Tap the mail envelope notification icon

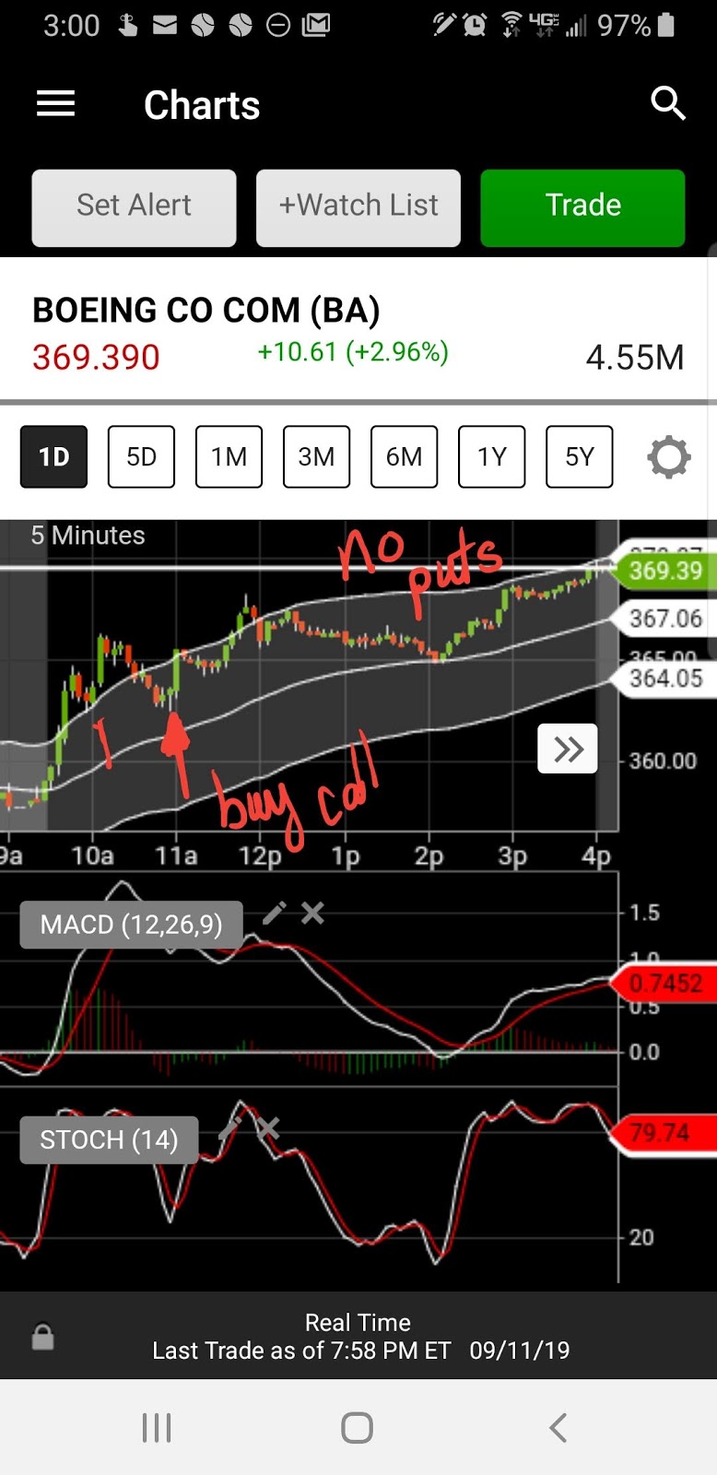(x=165, y=25)
